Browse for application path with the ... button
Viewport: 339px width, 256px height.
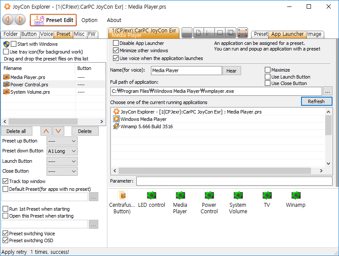tap(328, 92)
